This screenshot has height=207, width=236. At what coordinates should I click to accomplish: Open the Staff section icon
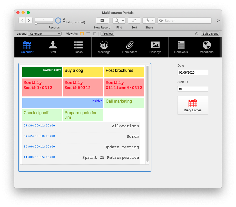[x=53, y=45]
